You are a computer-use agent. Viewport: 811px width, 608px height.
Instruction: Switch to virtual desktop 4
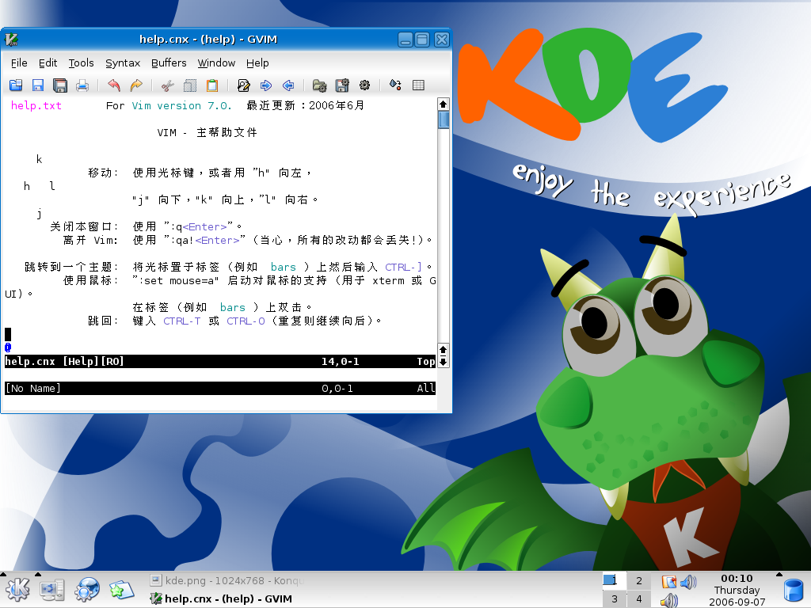[639, 598]
